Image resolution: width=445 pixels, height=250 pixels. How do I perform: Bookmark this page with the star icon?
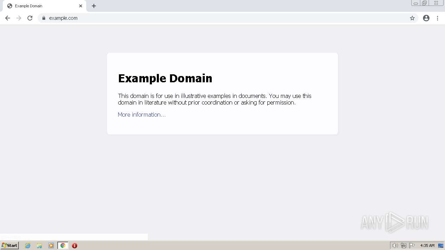[412, 18]
